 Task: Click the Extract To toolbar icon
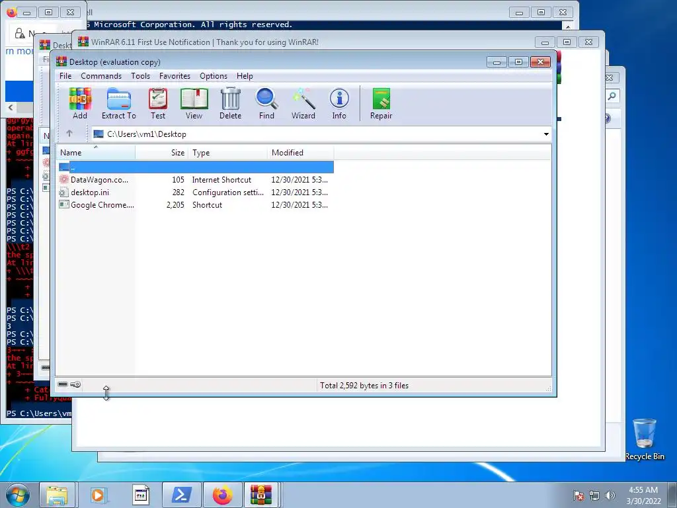(x=119, y=104)
